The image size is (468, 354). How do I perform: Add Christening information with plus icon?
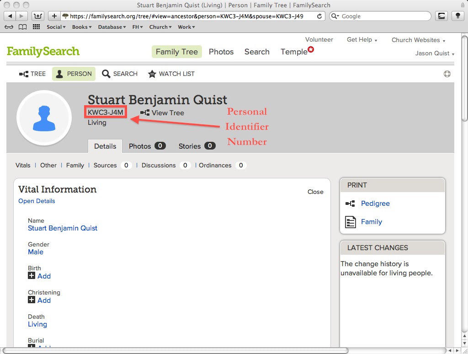(32, 300)
